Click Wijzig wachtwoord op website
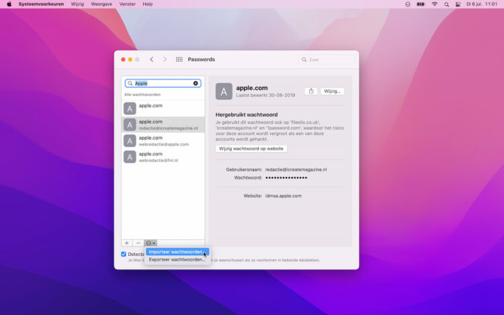The width and height of the screenshot is (504, 315). click(x=251, y=148)
